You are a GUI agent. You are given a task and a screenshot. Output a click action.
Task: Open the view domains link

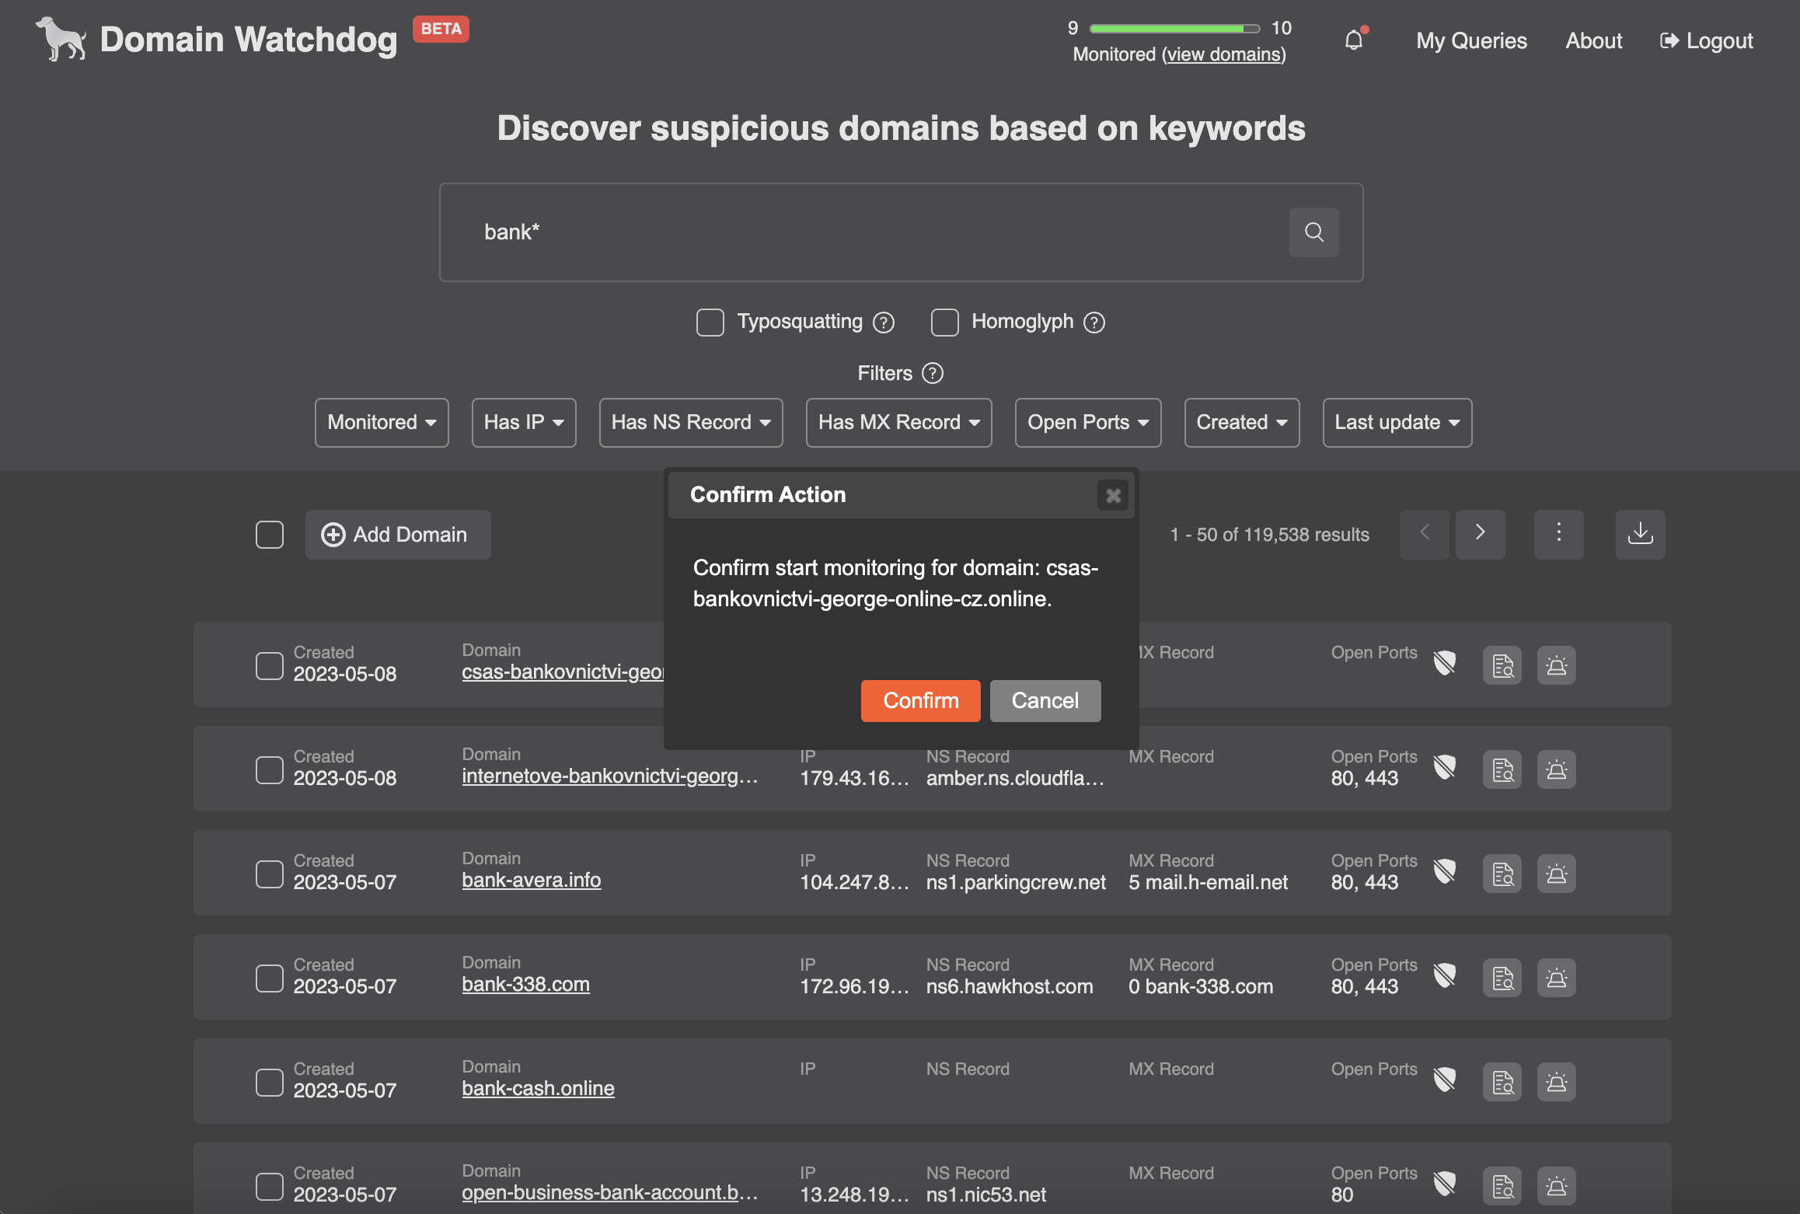(x=1224, y=54)
